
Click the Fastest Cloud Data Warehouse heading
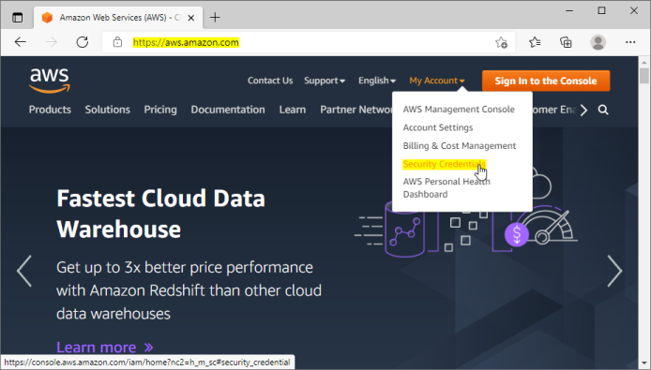coord(160,214)
